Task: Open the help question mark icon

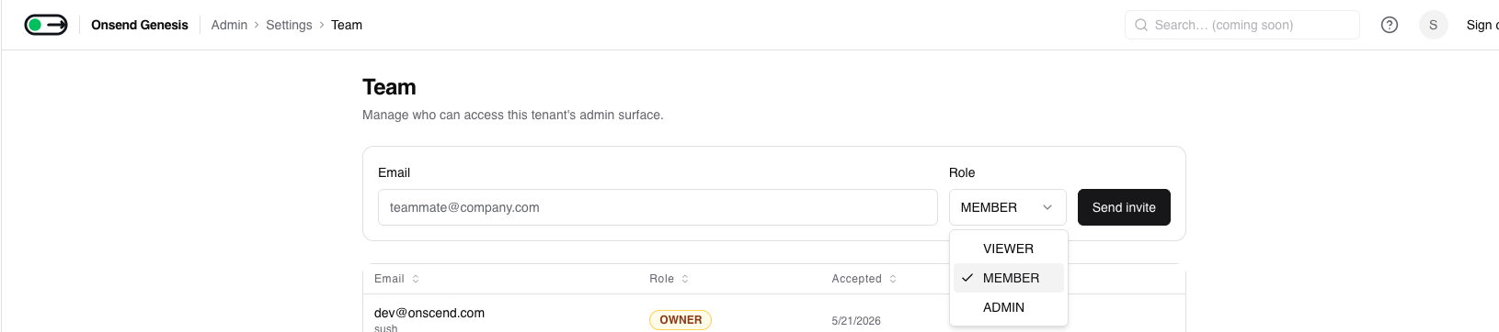Action: click(1390, 25)
